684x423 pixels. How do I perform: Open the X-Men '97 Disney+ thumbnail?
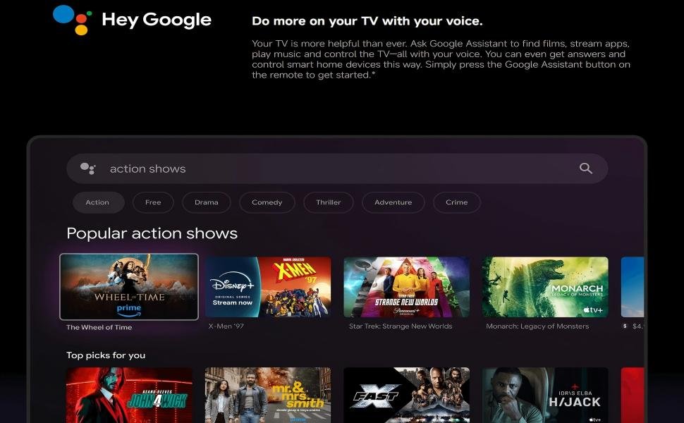[x=268, y=287]
